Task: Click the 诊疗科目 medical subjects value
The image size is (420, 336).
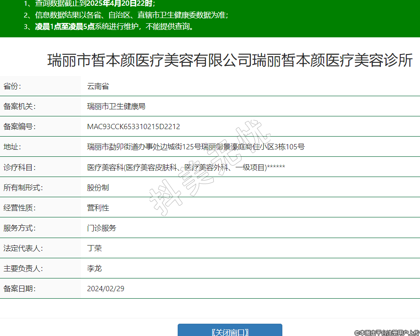Action: point(186,167)
